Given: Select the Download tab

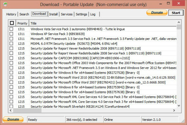Looking at the screenshot, I should tap(39, 14).
